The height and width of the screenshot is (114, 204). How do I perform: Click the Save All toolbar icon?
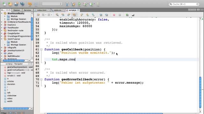pos(22,4)
